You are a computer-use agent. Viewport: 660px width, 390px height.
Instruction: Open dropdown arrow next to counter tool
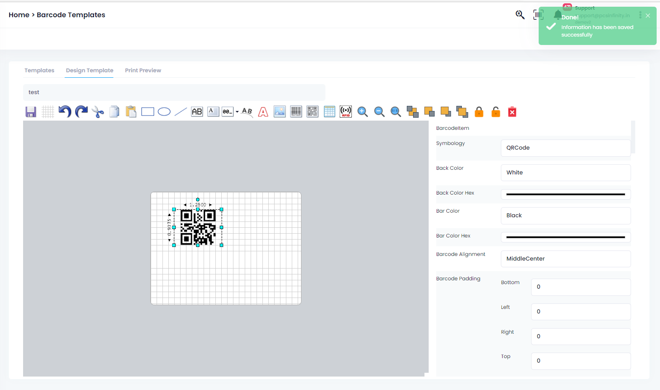click(x=237, y=112)
